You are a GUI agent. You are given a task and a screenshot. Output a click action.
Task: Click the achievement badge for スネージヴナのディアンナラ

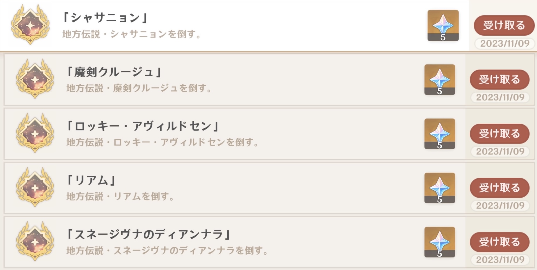coord(35,242)
